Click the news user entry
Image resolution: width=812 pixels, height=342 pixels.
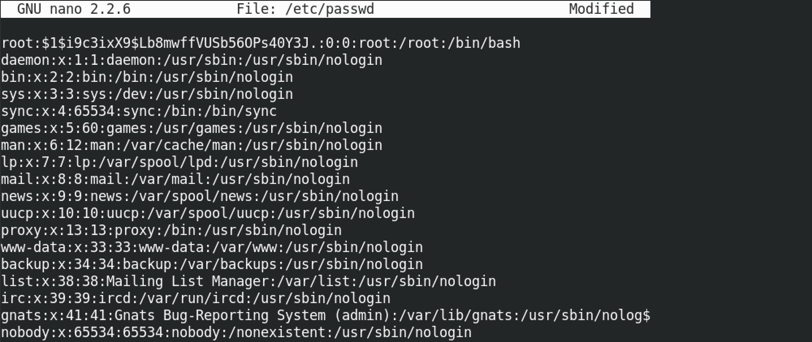coord(200,196)
